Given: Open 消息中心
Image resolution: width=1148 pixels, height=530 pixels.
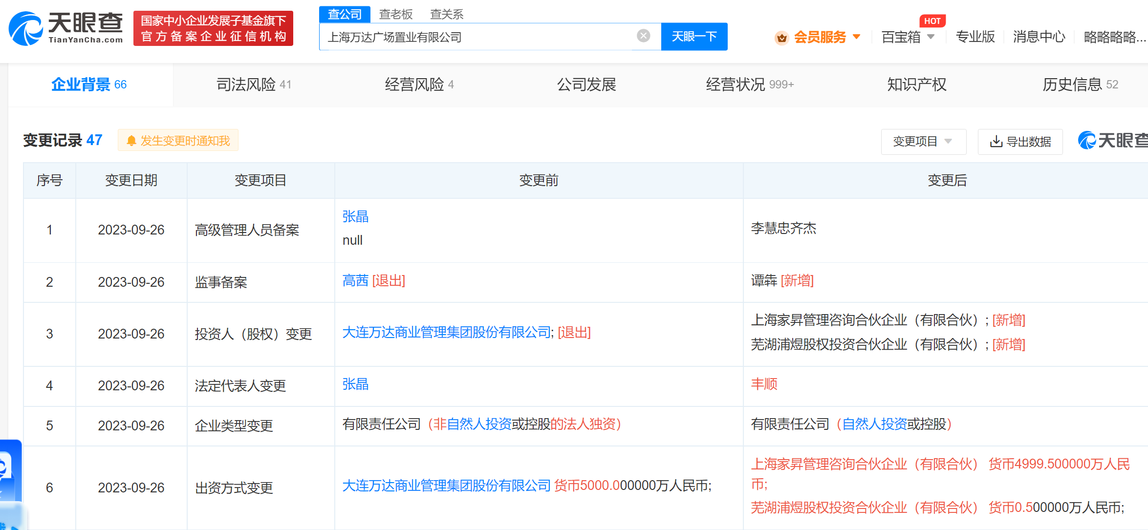Looking at the screenshot, I should pyautogui.click(x=1039, y=37).
